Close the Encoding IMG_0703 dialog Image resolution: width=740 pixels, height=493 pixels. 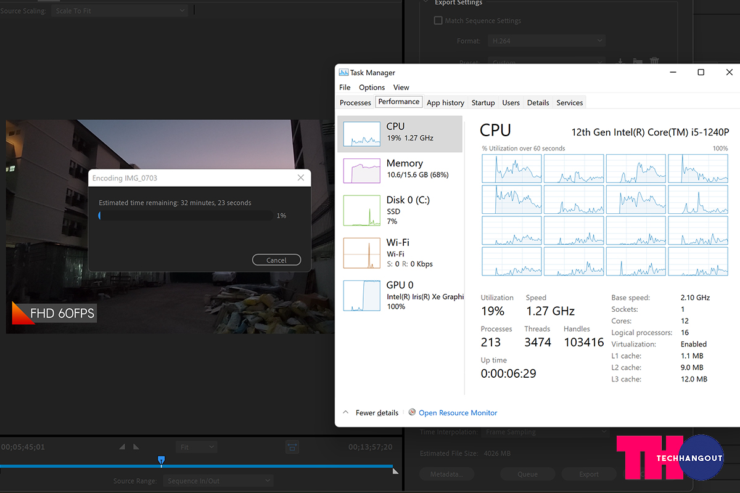[301, 177]
